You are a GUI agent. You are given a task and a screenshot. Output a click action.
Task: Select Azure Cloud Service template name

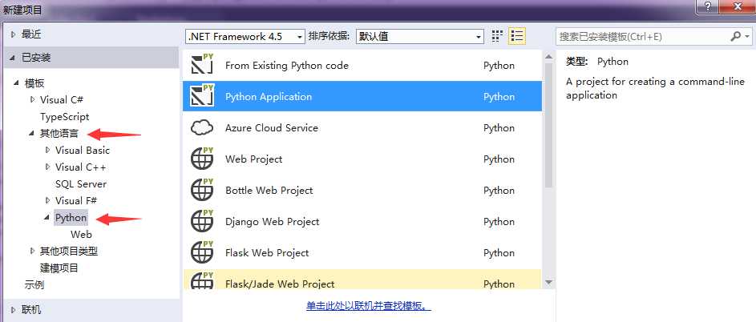click(x=272, y=127)
